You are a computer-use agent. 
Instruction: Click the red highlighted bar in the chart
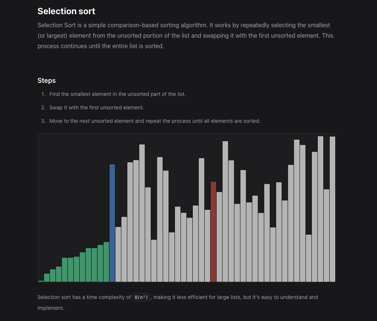213,231
